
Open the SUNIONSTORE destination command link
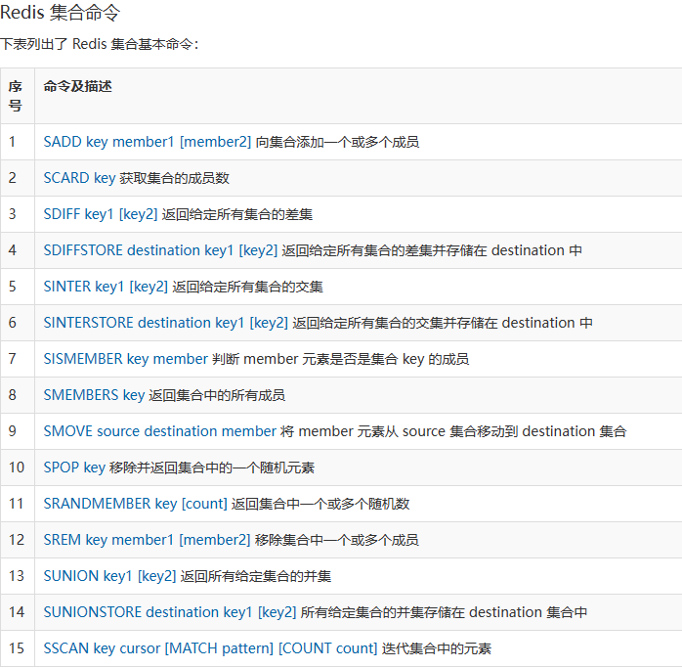click(169, 612)
